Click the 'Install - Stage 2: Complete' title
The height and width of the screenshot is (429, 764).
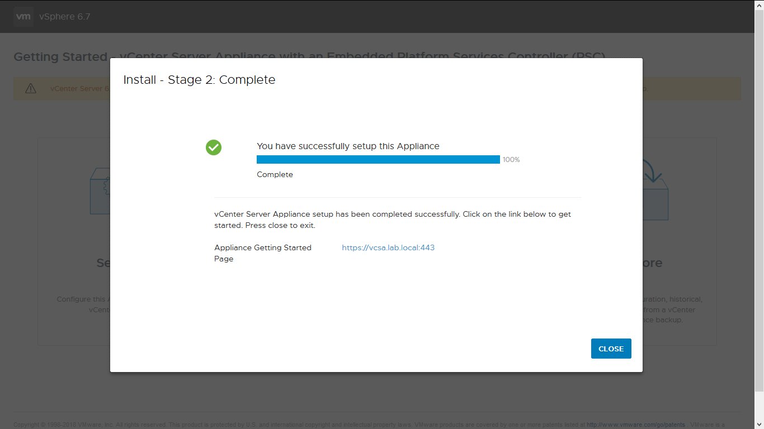pyautogui.click(x=199, y=80)
